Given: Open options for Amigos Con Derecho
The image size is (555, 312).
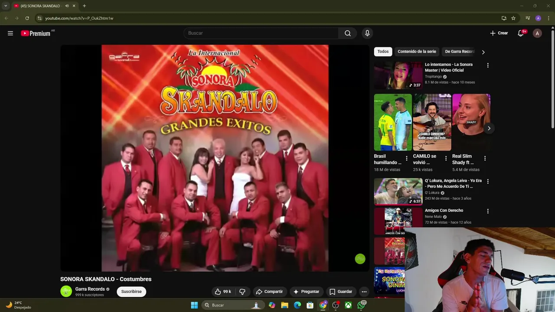Looking at the screenshot, I should point(488,211).
